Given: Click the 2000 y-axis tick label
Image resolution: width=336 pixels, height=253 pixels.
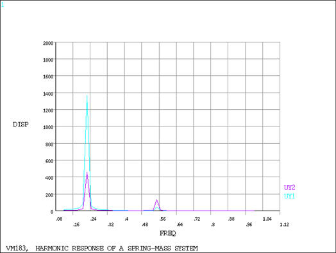Looking at the screenshot, I should click(x=48, y=44).
